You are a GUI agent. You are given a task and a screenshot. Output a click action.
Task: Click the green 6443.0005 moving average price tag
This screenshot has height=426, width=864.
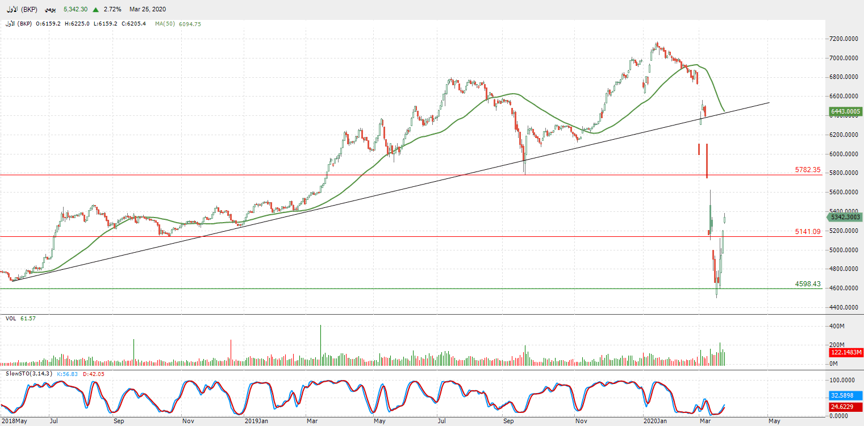pyautogui.click(x=845, y=111)
